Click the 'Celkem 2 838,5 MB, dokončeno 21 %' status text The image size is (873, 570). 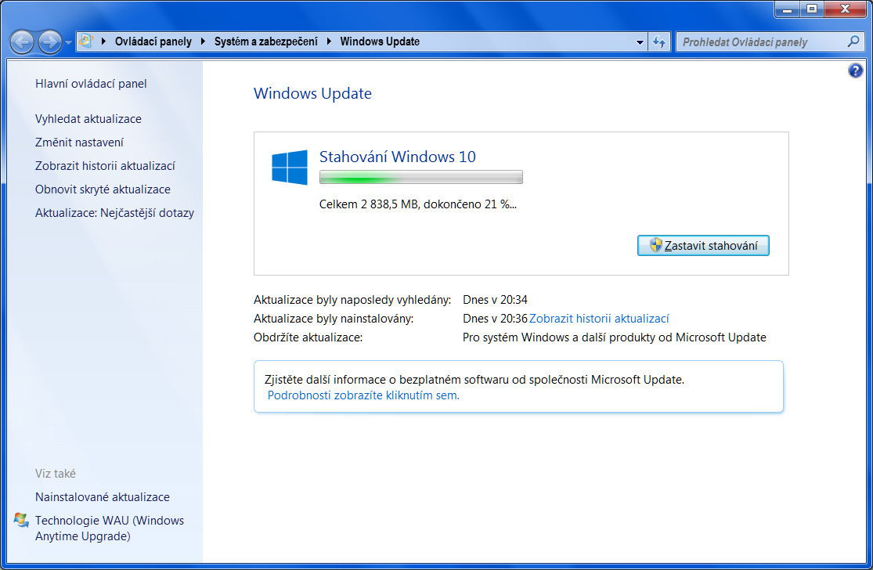(x=417, y=204)
